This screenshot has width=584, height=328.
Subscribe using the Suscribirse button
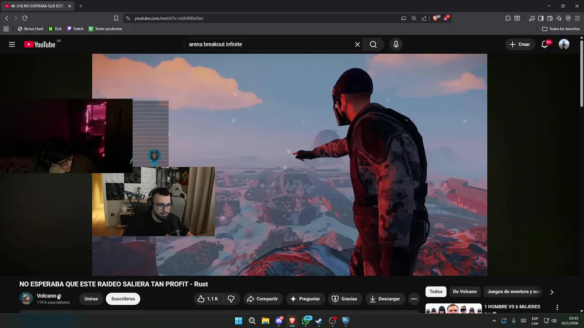(123, 299)
